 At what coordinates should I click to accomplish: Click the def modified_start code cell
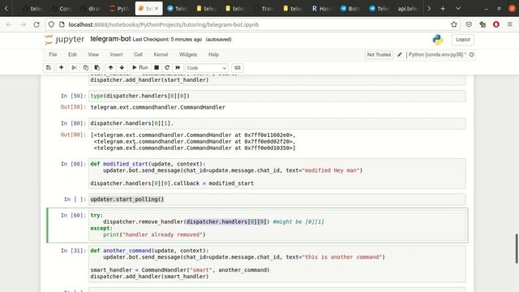coord(277,174)
